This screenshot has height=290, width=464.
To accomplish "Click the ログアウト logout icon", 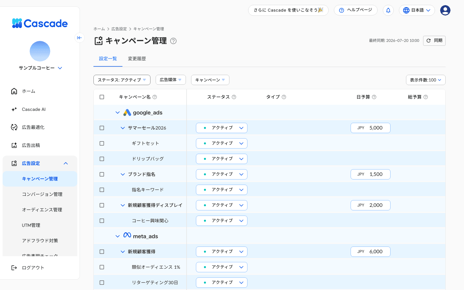I will (14, 268).
